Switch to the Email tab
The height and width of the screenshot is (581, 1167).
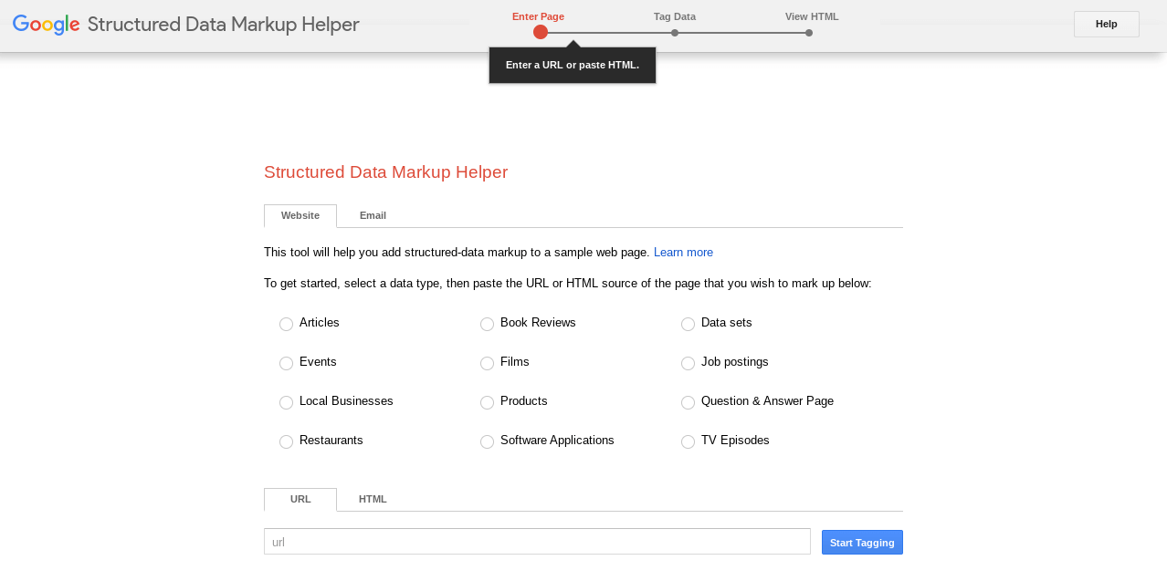tap(373, 215)
